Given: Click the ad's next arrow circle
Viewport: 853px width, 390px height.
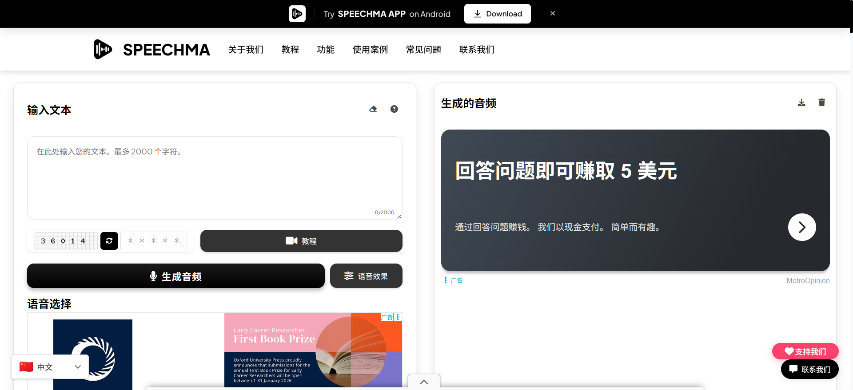Looking at the screenshot, I should [802, 227].
